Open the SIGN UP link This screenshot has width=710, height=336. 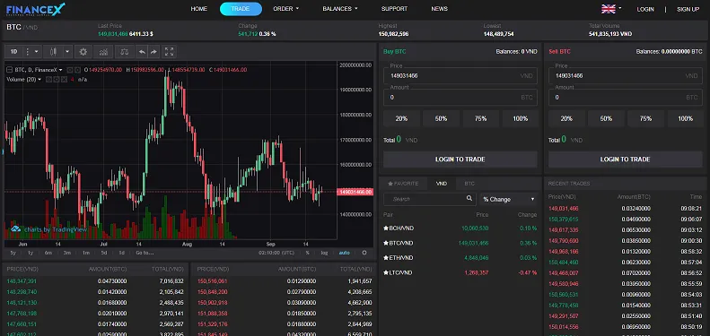point(688,9)
